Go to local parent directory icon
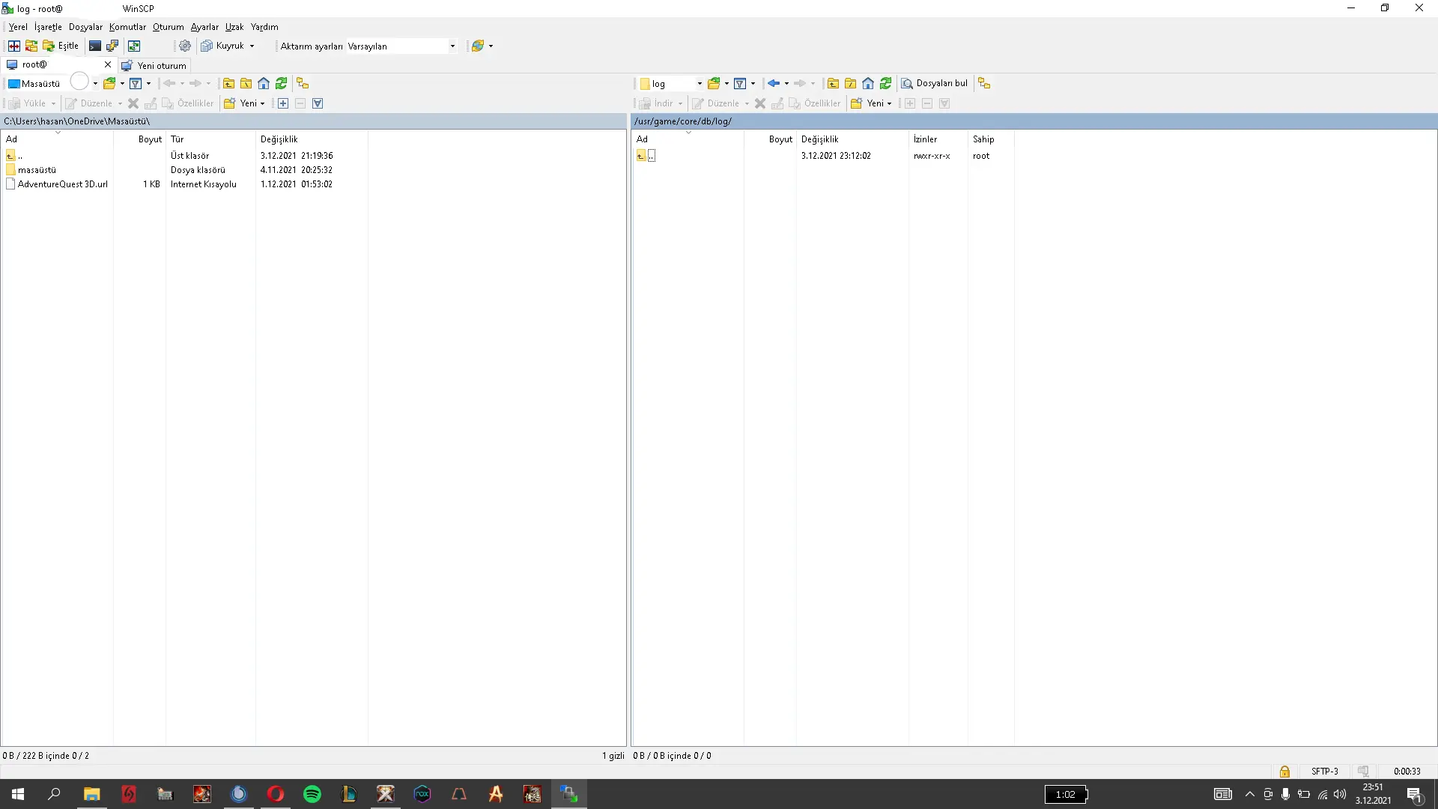 coord(228,84)
